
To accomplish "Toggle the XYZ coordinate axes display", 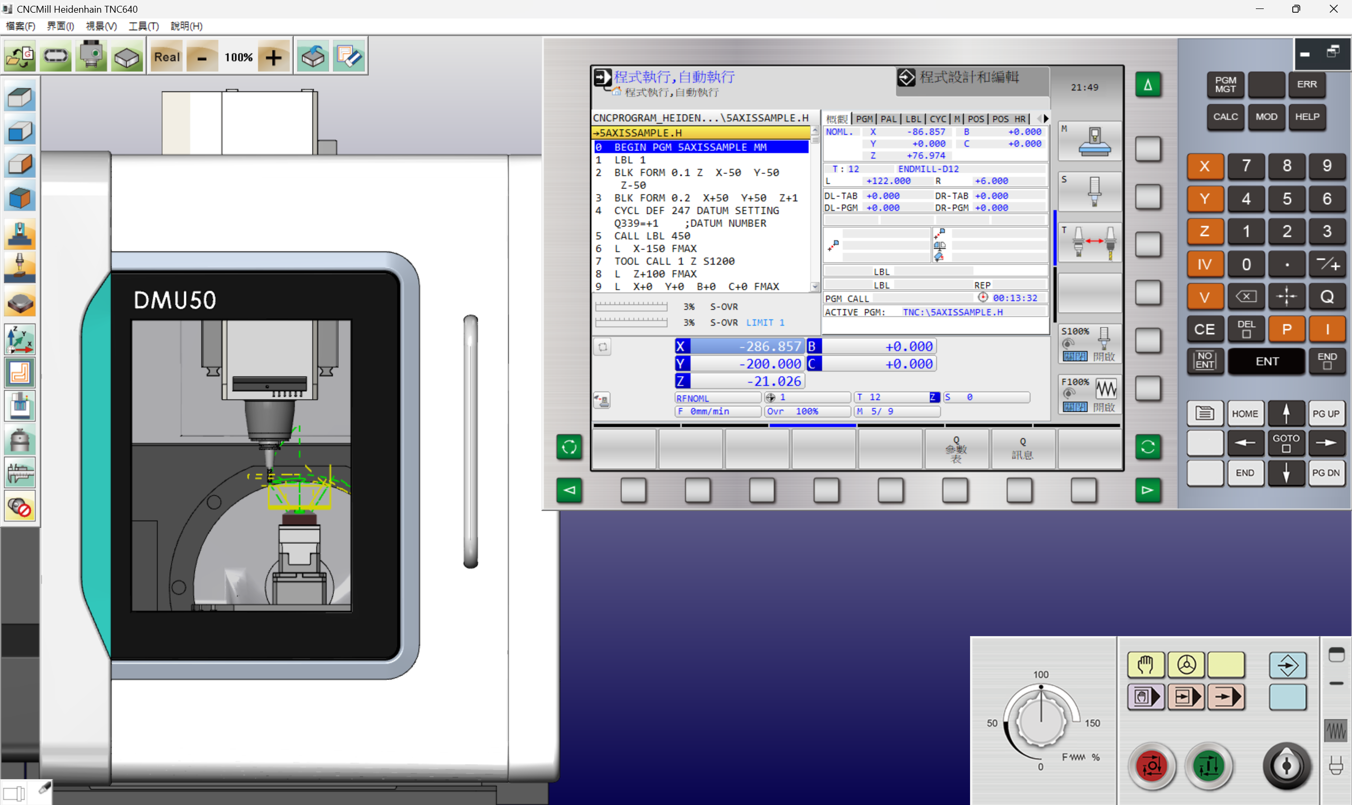I will point(20,339).
